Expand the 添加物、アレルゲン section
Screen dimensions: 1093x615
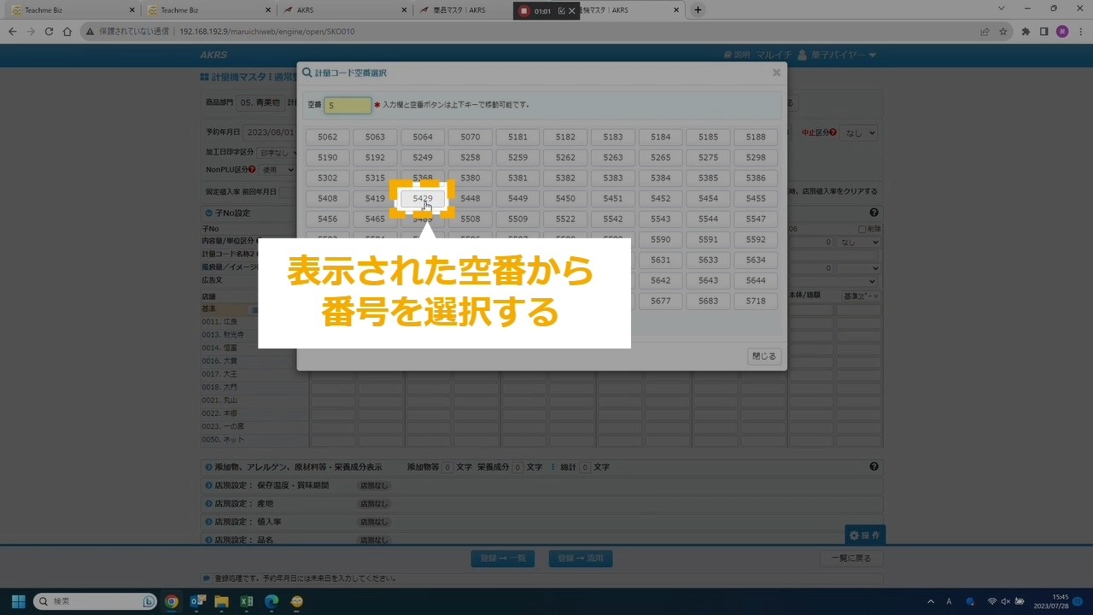click(x=208, y=467)
